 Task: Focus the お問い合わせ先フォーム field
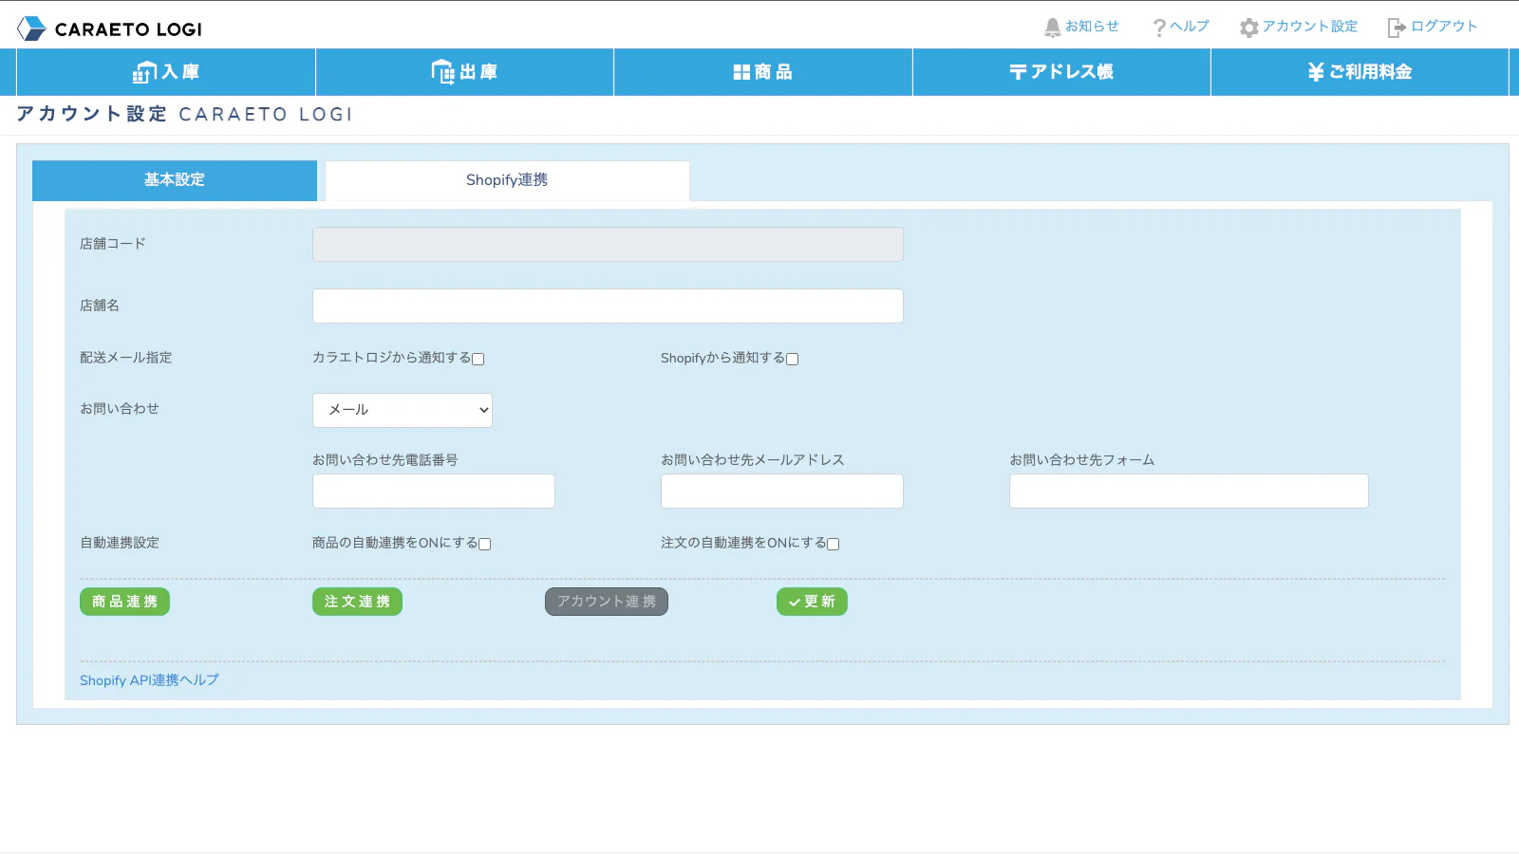pyautogui.click(x=1189, y=491)
